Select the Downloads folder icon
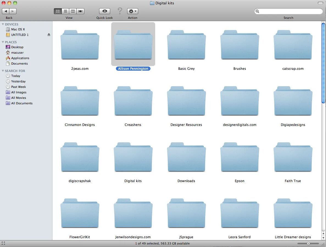Screen dimensions: 326x247 tap(186, 157)
